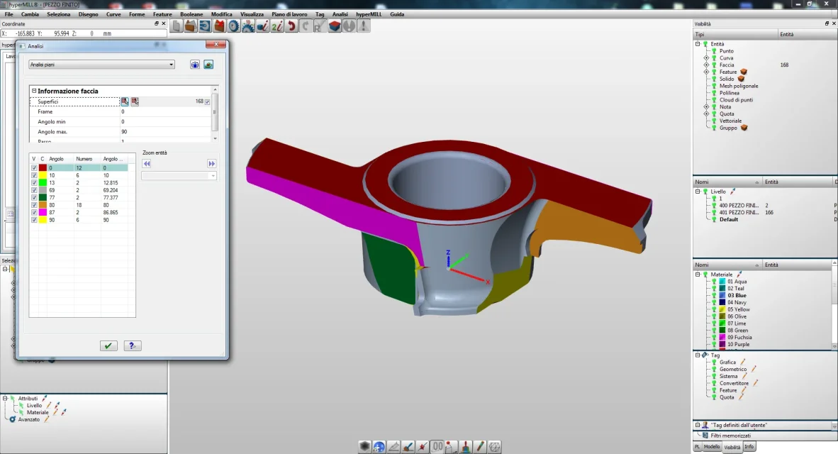Click the Zoom entità previous double-arrow button
Viewport: 838px width, 454px height.
(x=147, y=163)
